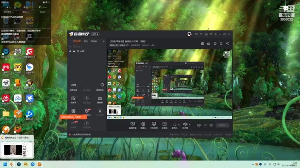
Task: Open the first tool in the toolbox's second row
Action: pos(73,100)
